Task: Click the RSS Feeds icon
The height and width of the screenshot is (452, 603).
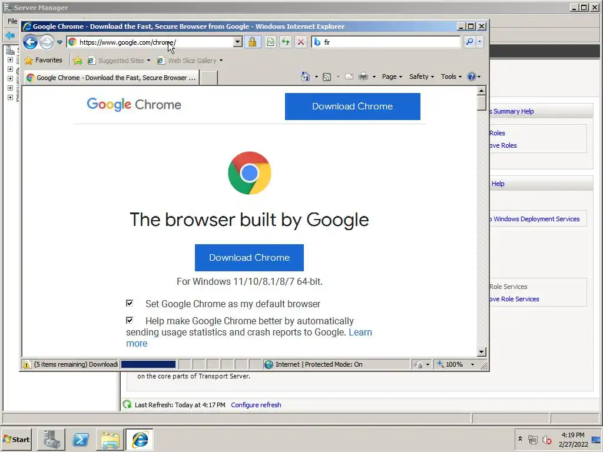Action: (327, 77)
